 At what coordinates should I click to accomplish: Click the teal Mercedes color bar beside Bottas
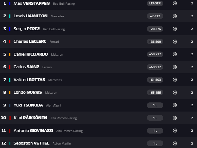point(10,80)
